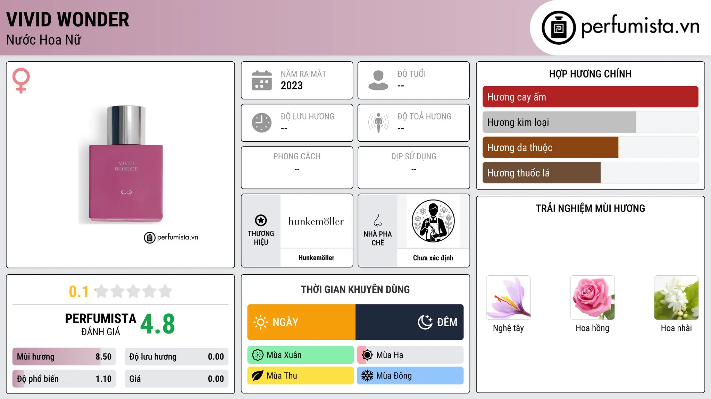Click the sun icon beside Mùa Hạ
Image resolution: width=711 pixels, height=399 pixels.
(367, 355)
